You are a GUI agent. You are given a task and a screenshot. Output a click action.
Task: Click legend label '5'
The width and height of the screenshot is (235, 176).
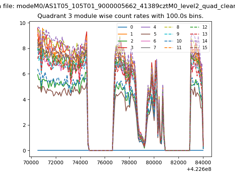tap(155, 34)
